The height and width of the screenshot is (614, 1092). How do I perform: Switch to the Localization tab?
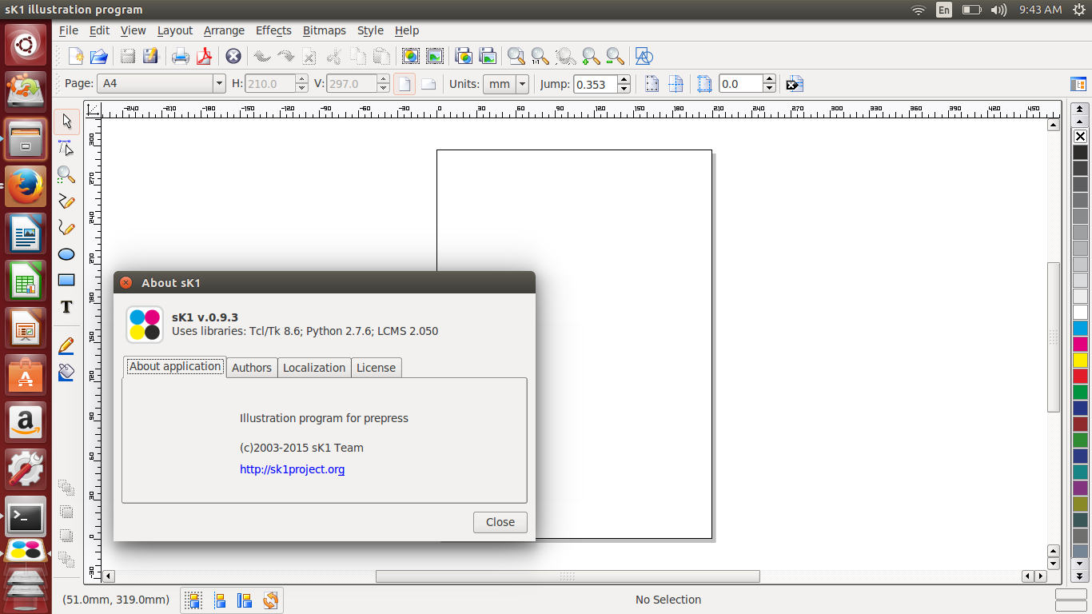(x=314, y=368)
